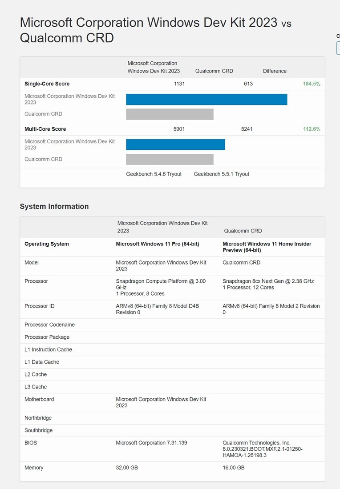Click Snapdragon Compute Platform @ 3.00 GHz value

161,287
